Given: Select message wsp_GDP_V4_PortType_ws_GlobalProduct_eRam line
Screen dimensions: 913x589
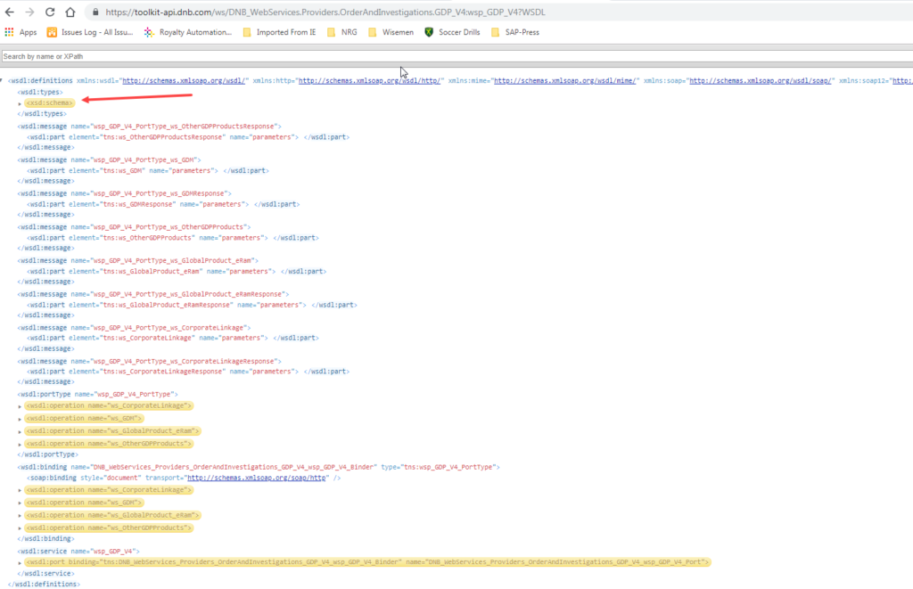Looking at the screenshot, I should 138,261.
